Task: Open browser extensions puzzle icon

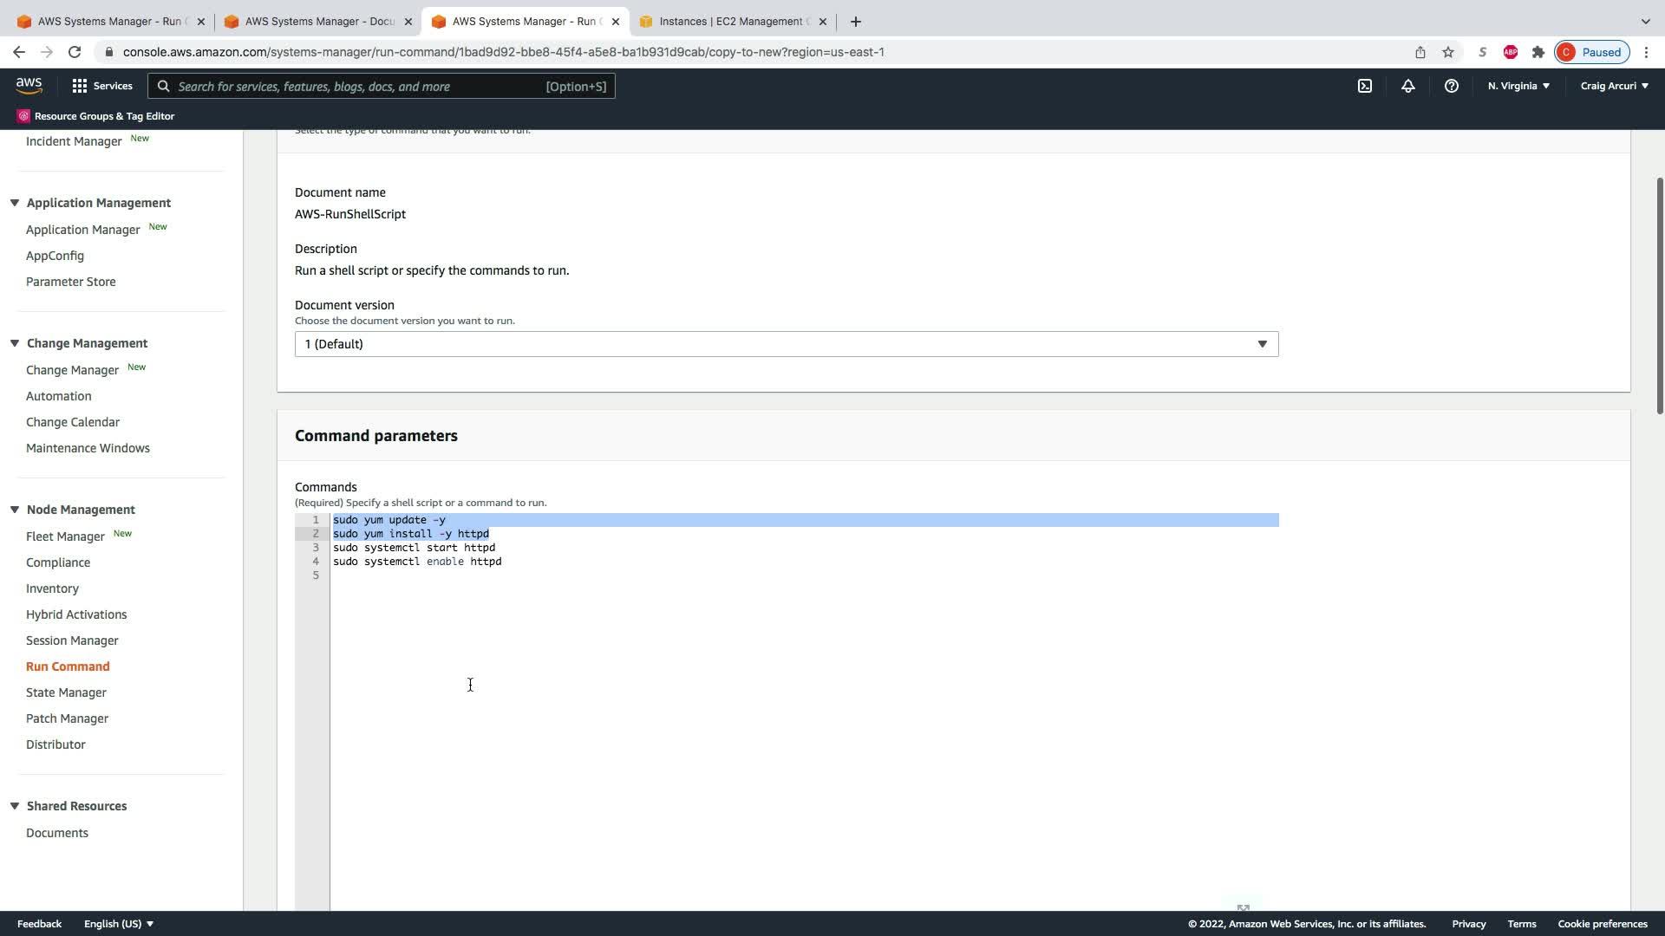Action: click(x=1538, y=52)
